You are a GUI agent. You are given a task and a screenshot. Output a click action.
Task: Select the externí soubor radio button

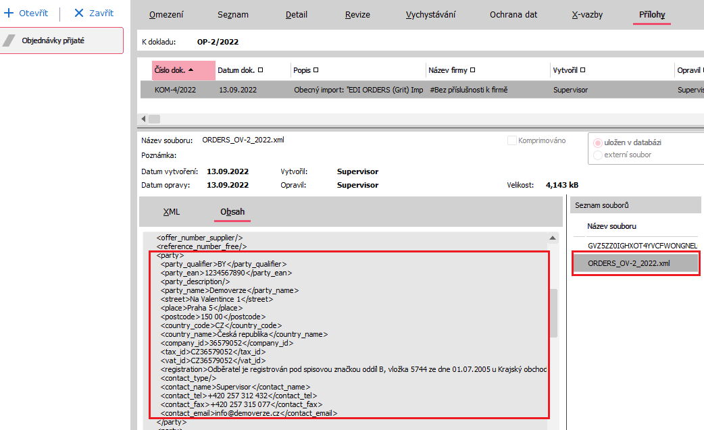598,155
